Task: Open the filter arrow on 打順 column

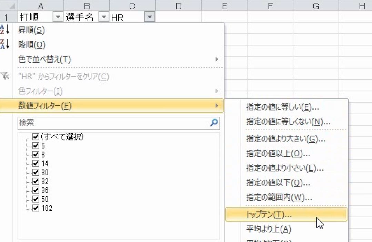Action: click(58, 17)
